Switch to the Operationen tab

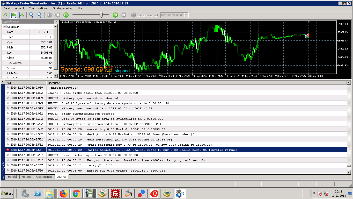click(44, 177)
